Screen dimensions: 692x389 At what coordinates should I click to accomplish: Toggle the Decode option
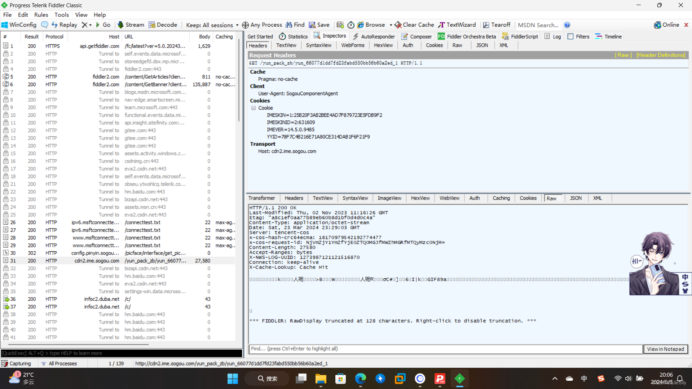pos(163,25)
